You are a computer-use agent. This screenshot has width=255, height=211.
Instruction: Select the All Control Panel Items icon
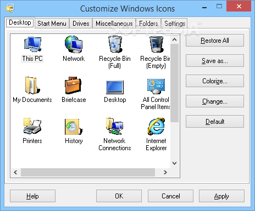click(x=156, y=86)
